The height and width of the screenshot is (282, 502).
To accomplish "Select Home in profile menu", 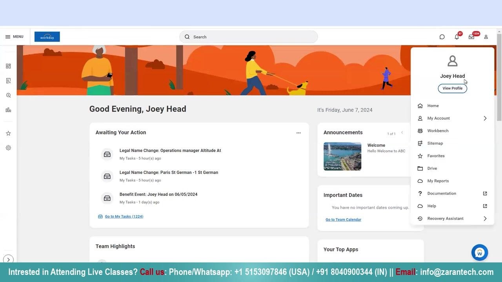I will (452, 106).
